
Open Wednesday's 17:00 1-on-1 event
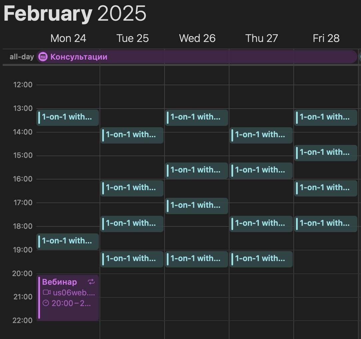point(196,206)
